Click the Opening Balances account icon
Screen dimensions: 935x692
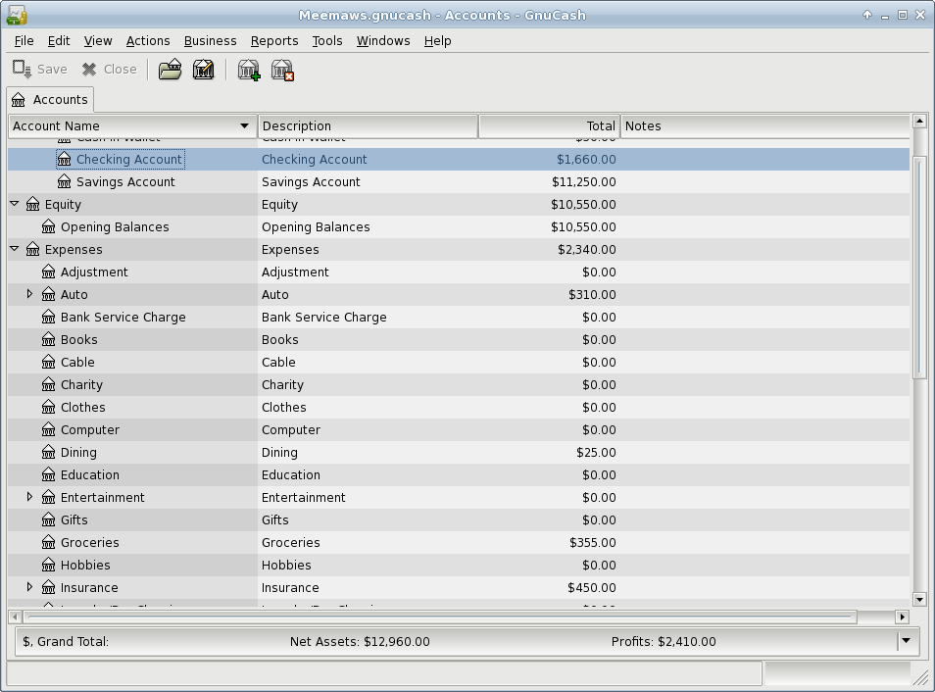click(x=48, y=227)
